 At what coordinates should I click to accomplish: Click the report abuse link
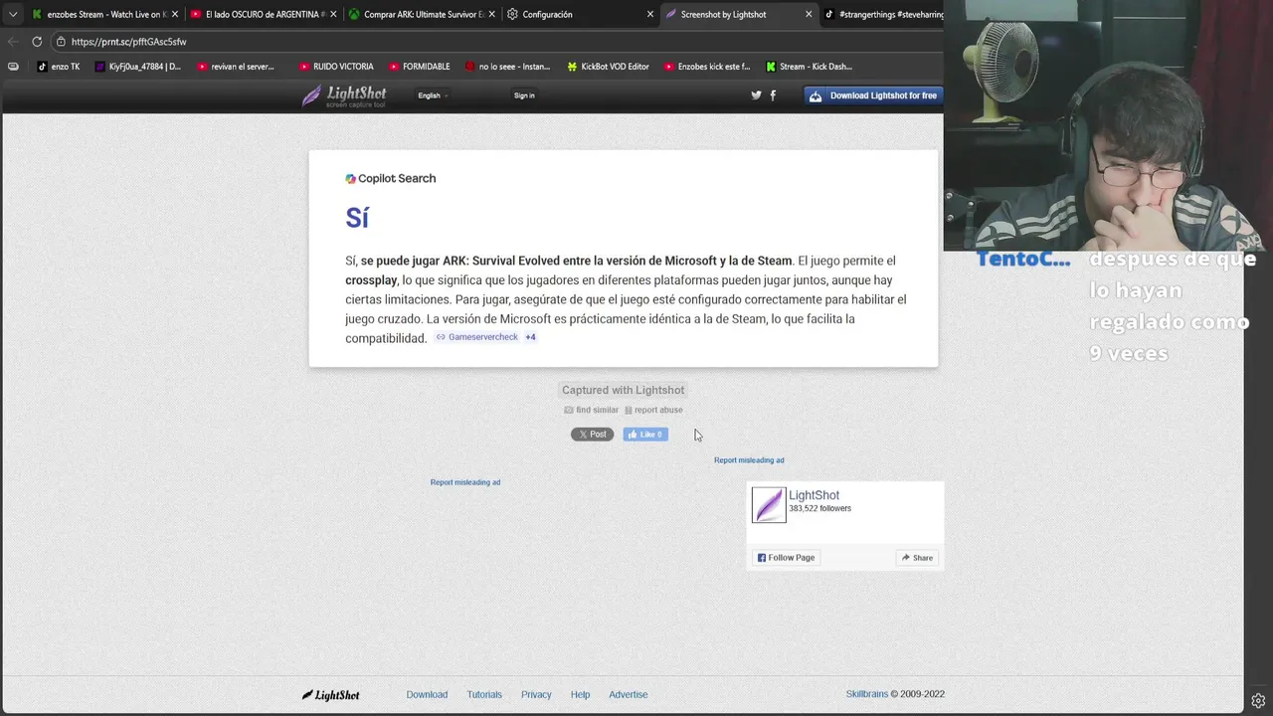pyautogui.click(x=653, y=410)
